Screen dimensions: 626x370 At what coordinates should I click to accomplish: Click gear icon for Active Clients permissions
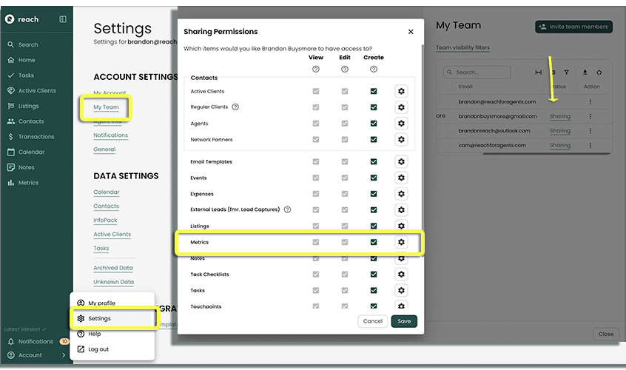401,91
